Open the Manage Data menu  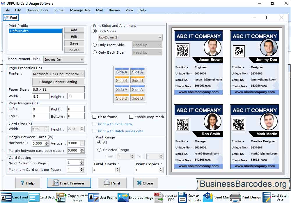tap(80, 10)
